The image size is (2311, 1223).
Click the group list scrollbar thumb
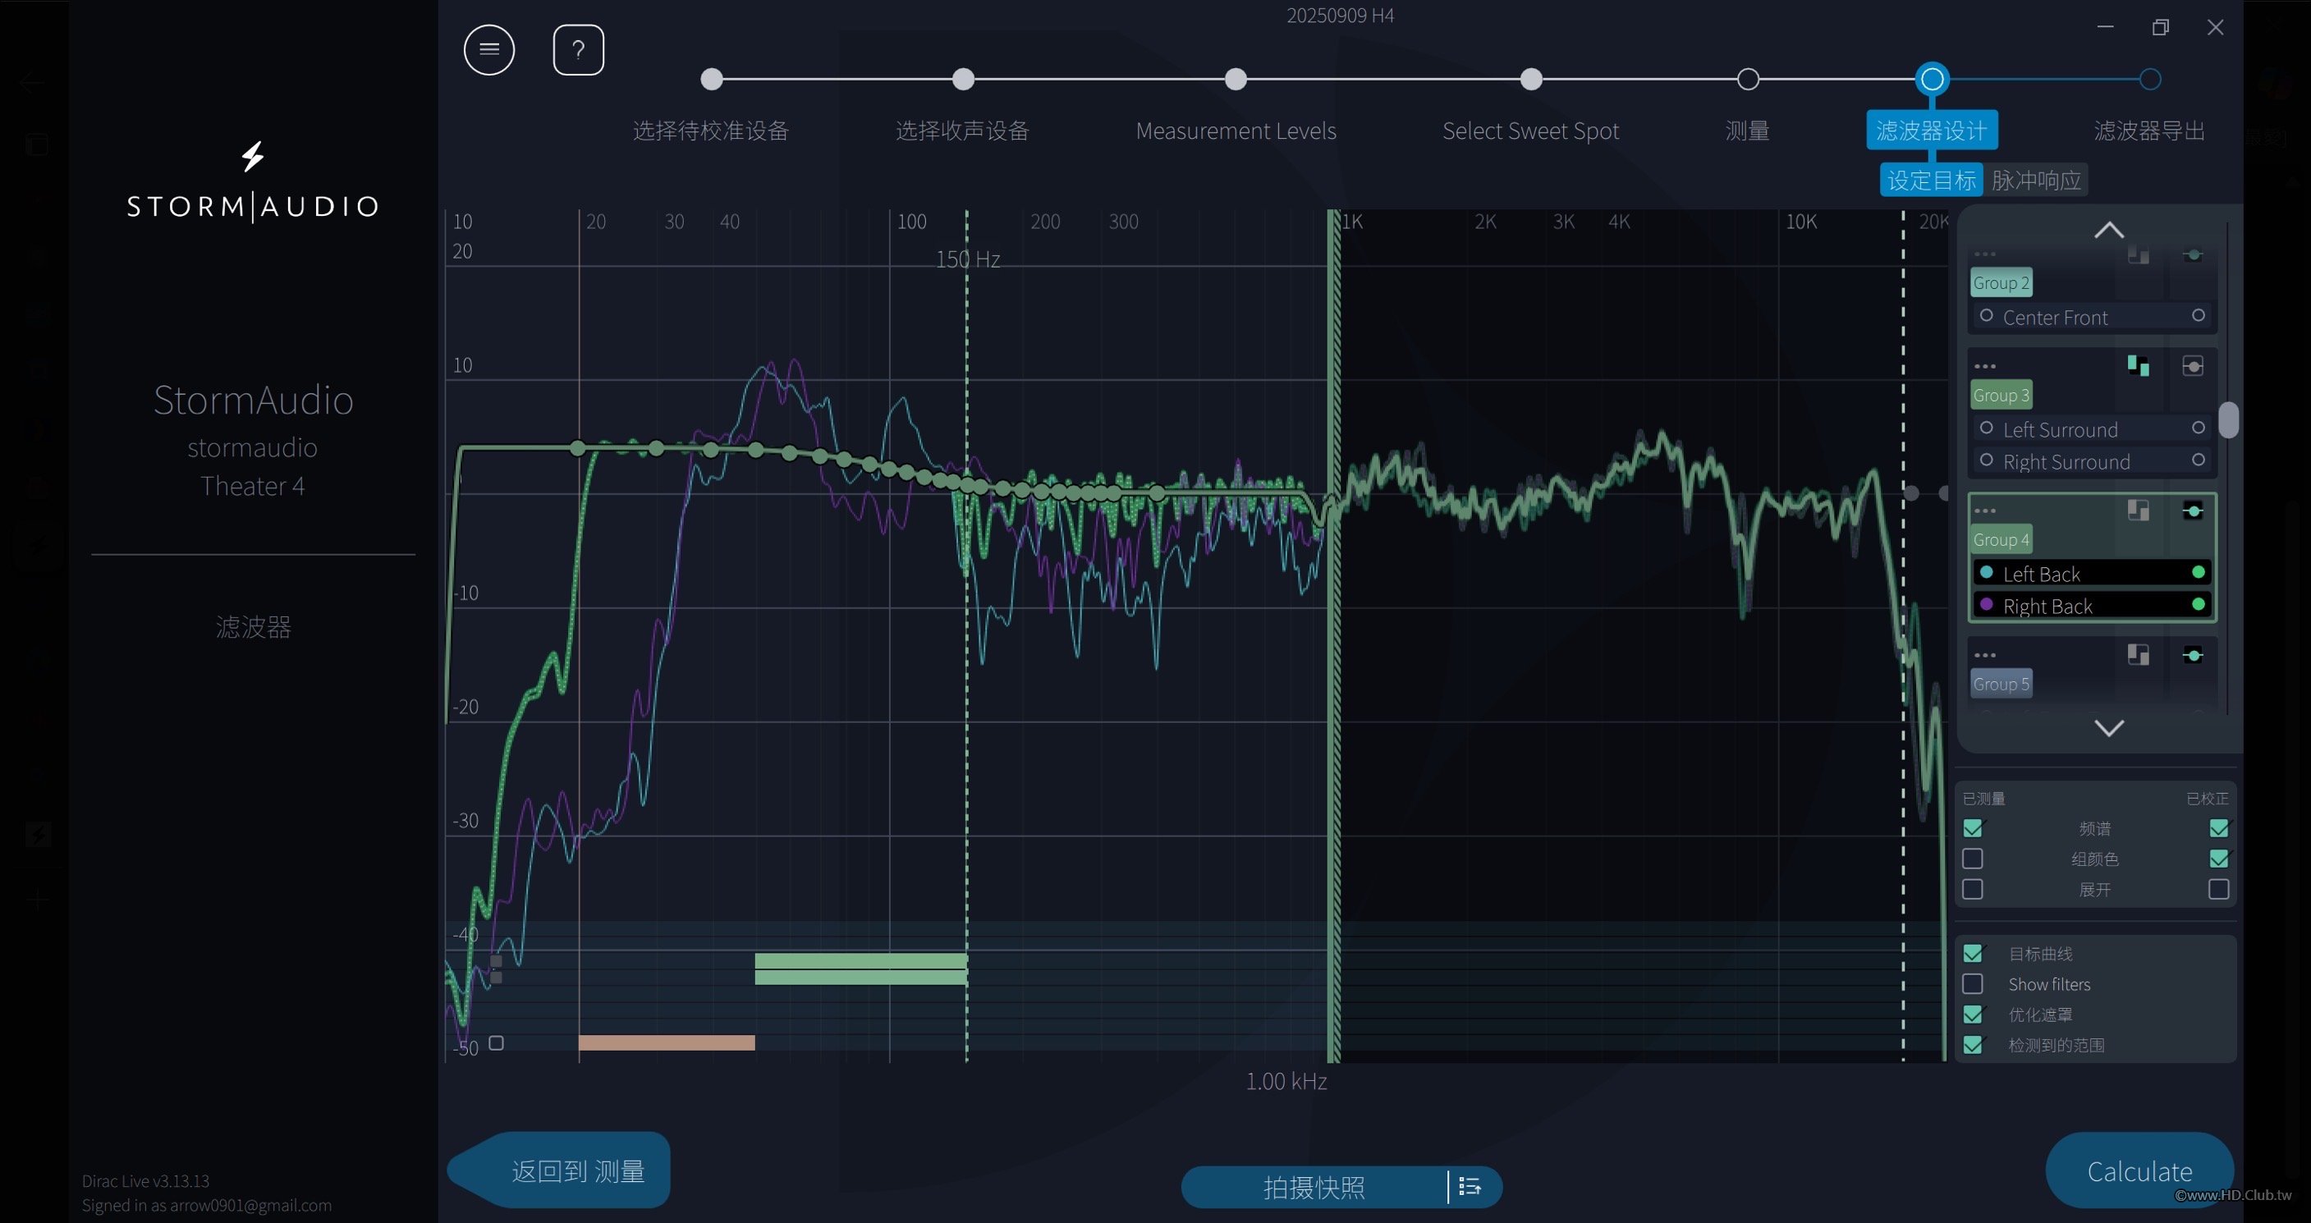coord(2228,419)
